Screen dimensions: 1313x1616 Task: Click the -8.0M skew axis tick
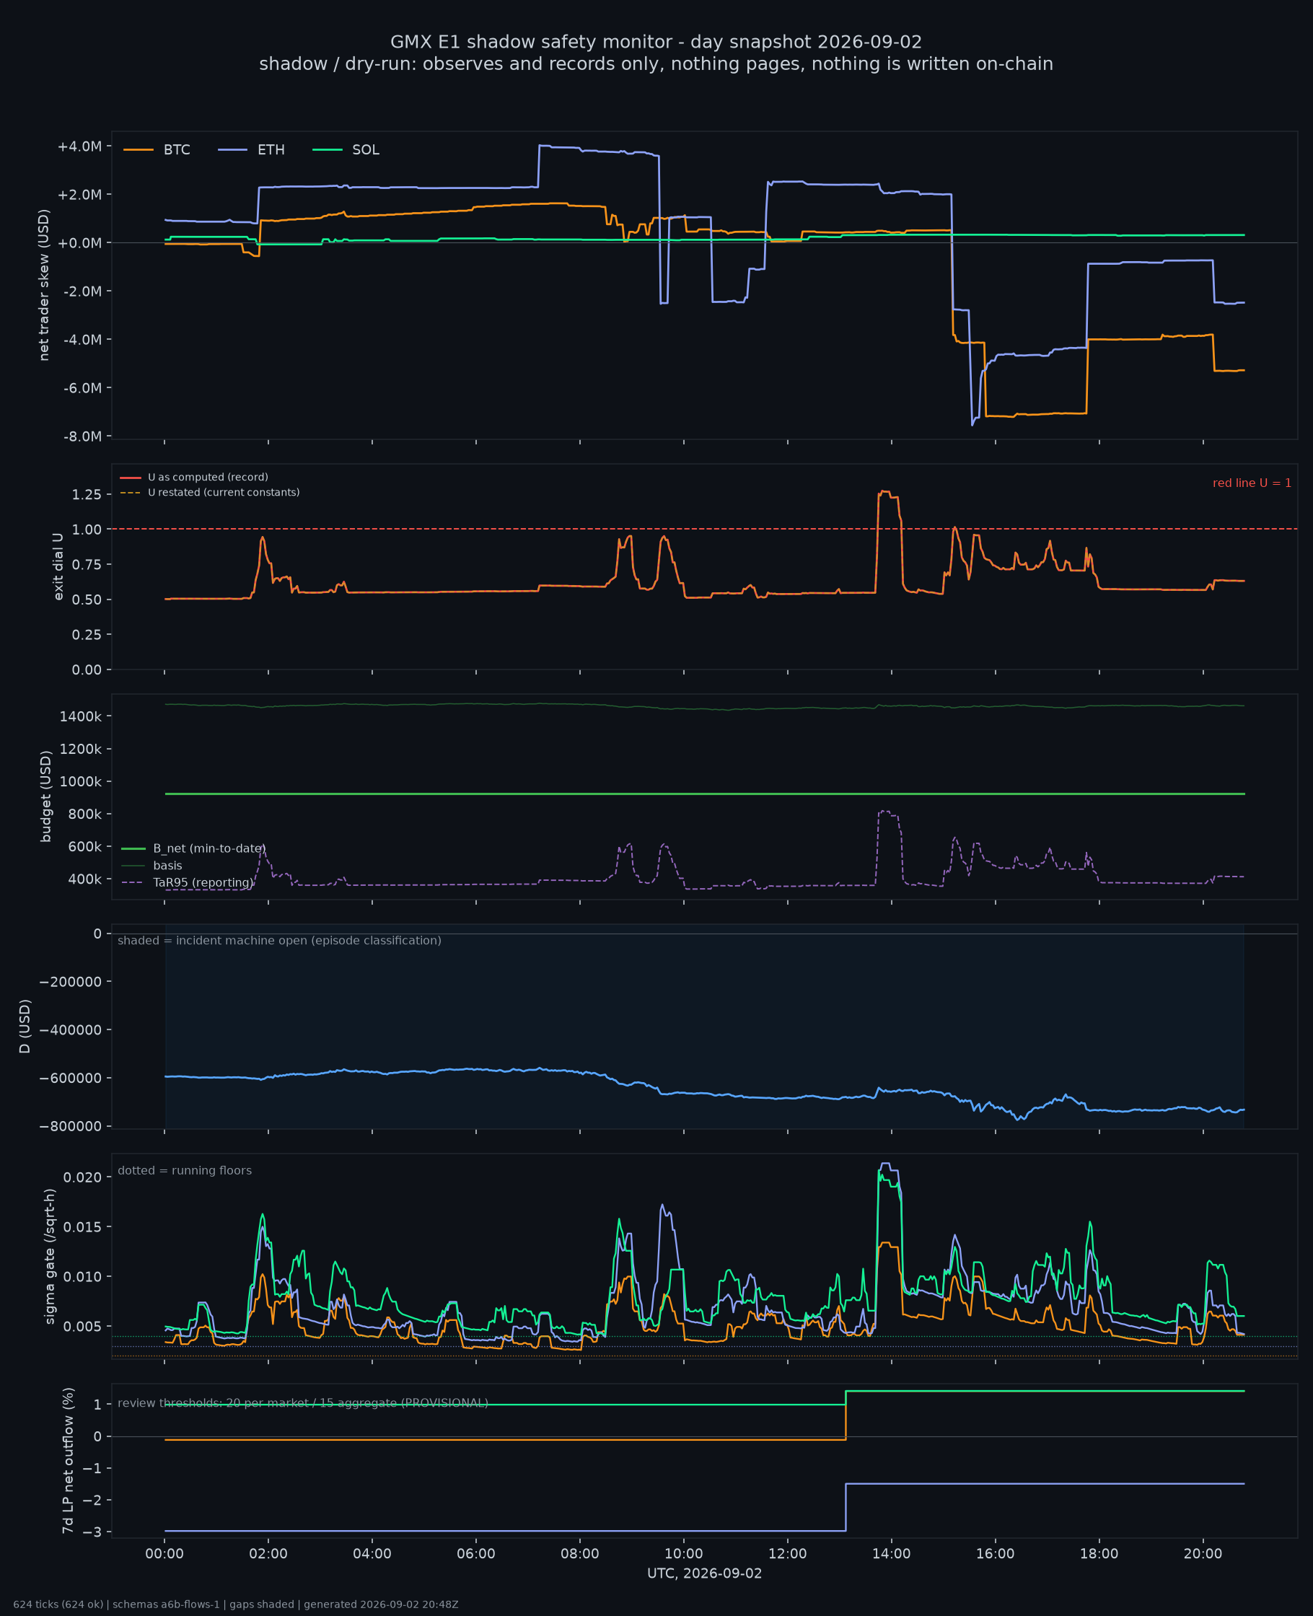click(x=82, y=436)
